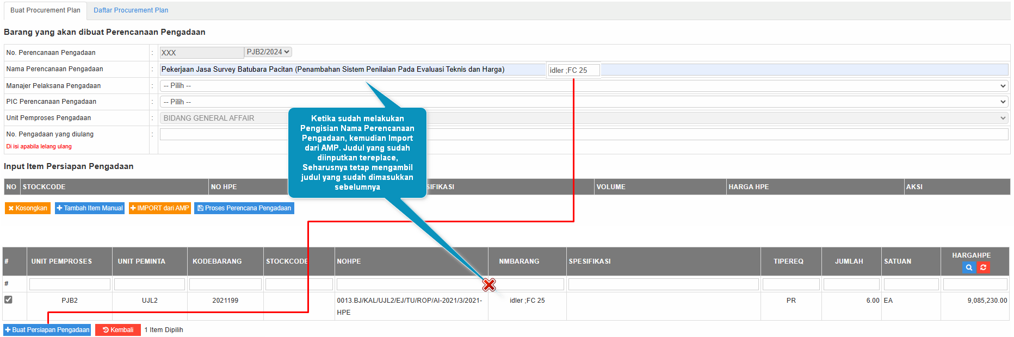Click Tambah Item Manual button
The image size is (1014, 337).
90,208
